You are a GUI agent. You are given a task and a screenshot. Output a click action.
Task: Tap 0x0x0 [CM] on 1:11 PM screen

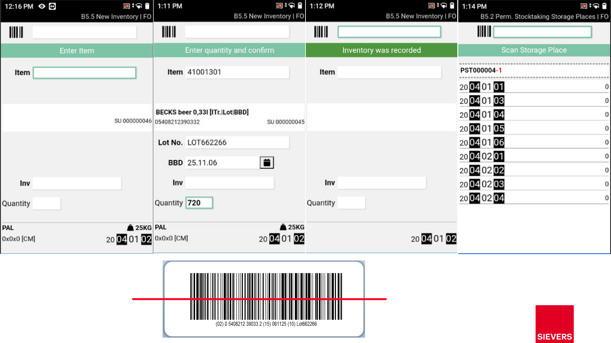tap(171, 238)
